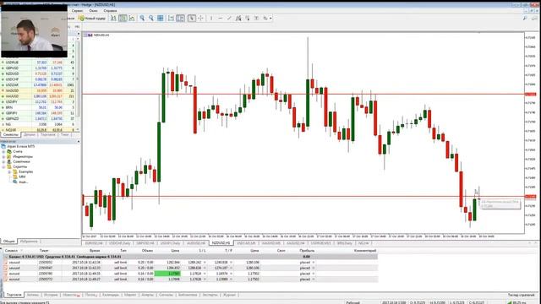541x304 pixels.
Task: Open the drawing objects dropdown arrow
Action: (270, 18)
